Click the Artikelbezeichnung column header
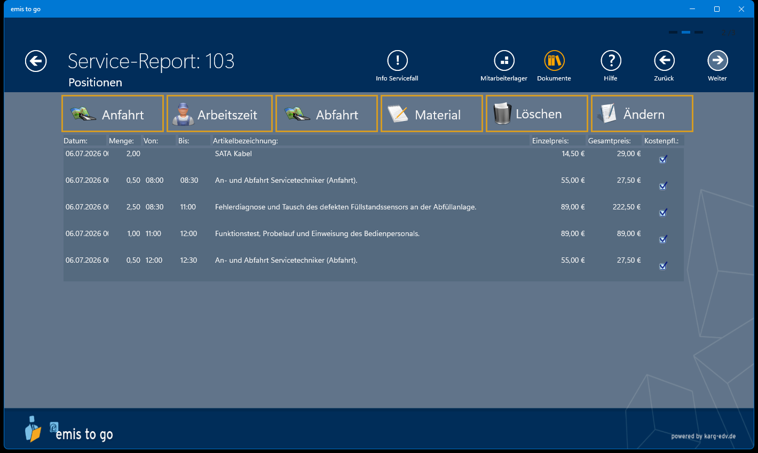Image resolution: width=758 pixels, height=453 pixels. click(x=370, y=141)
